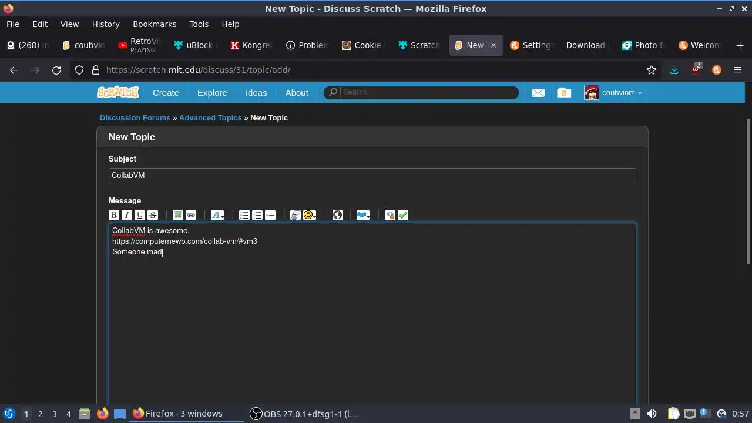Switch to the Kongreg tab
The image size is (752, 423).
click(x=252, y=45)
